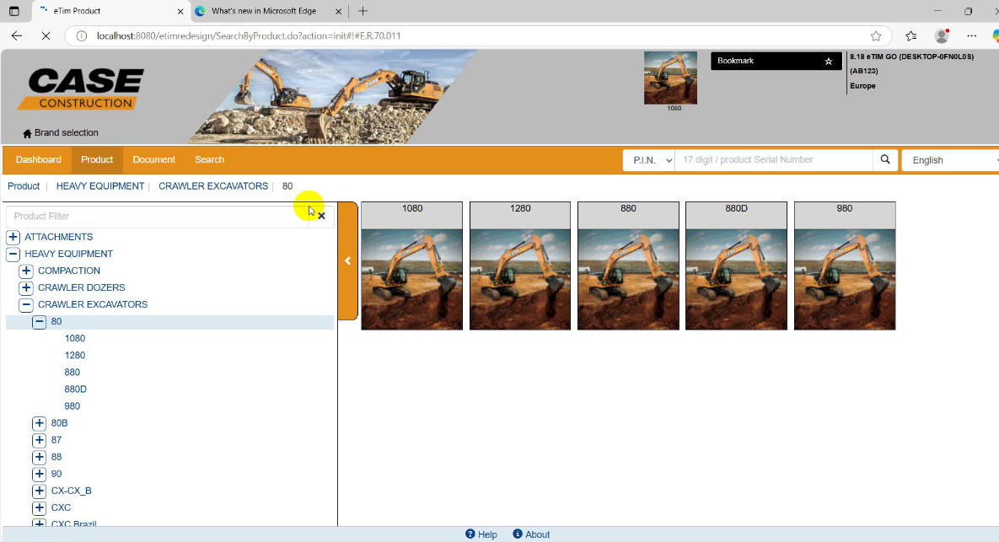999x542 pixels.
Task: Collapse the CRAWLER EXCAVATORS tree node
Action: coord(26,304)
